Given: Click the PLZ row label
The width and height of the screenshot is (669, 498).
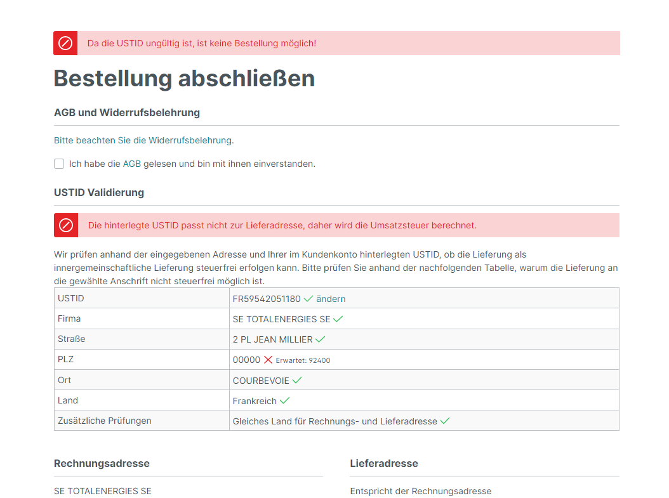Looking at the screenshot, I should (x=66, y=360).
